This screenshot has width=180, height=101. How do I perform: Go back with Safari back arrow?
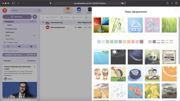coord(19,3)
